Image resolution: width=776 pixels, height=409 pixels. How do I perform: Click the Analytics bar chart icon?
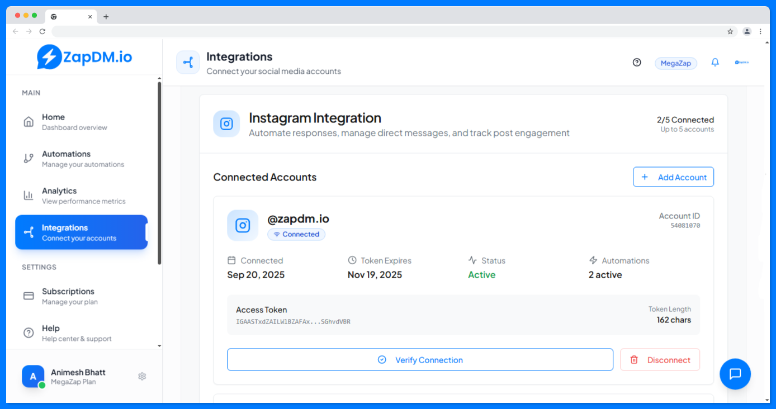pyautogui.click(x=29, y=196)
